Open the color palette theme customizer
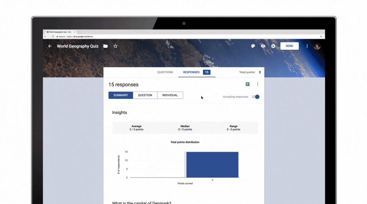The image size is (367, 204). pos(253,46)
